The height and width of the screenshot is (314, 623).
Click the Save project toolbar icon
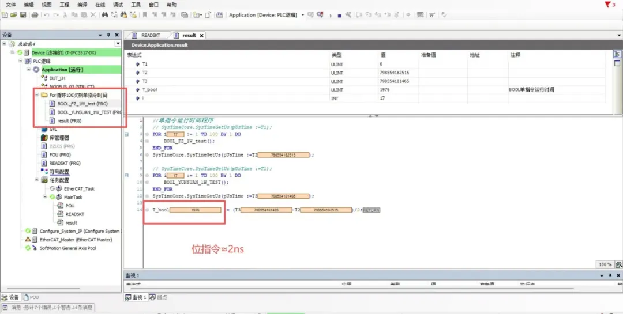click(x=23, y=15)
